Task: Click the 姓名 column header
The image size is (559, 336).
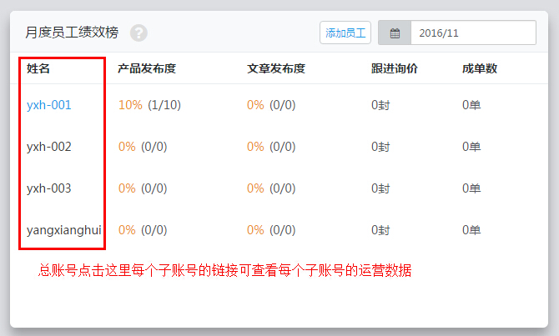Action: [38, 68]
